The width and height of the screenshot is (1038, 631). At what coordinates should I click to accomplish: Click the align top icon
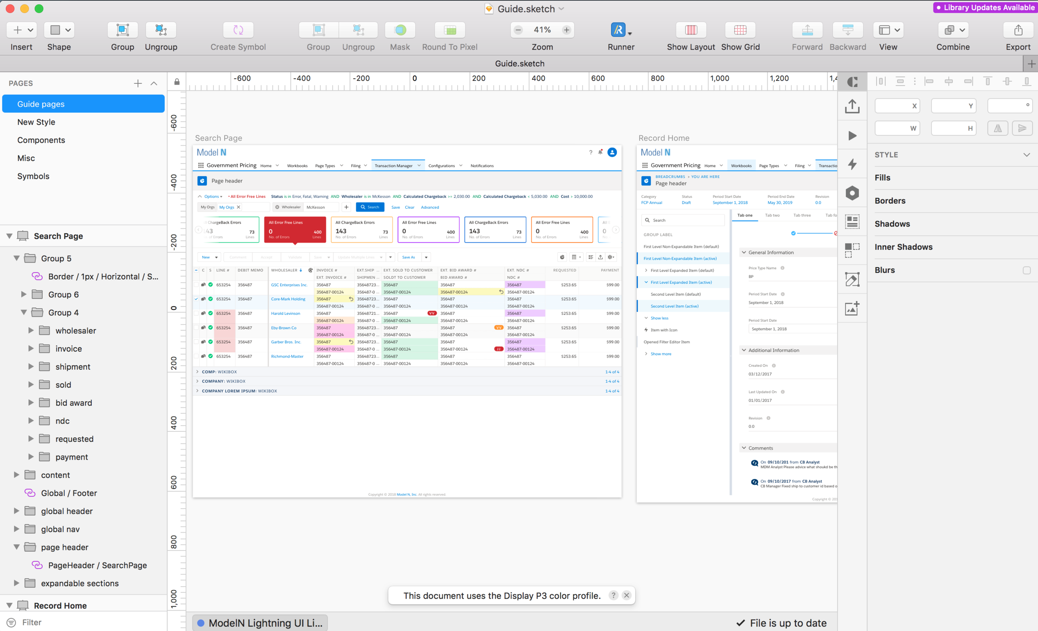(x=987, y=81)
